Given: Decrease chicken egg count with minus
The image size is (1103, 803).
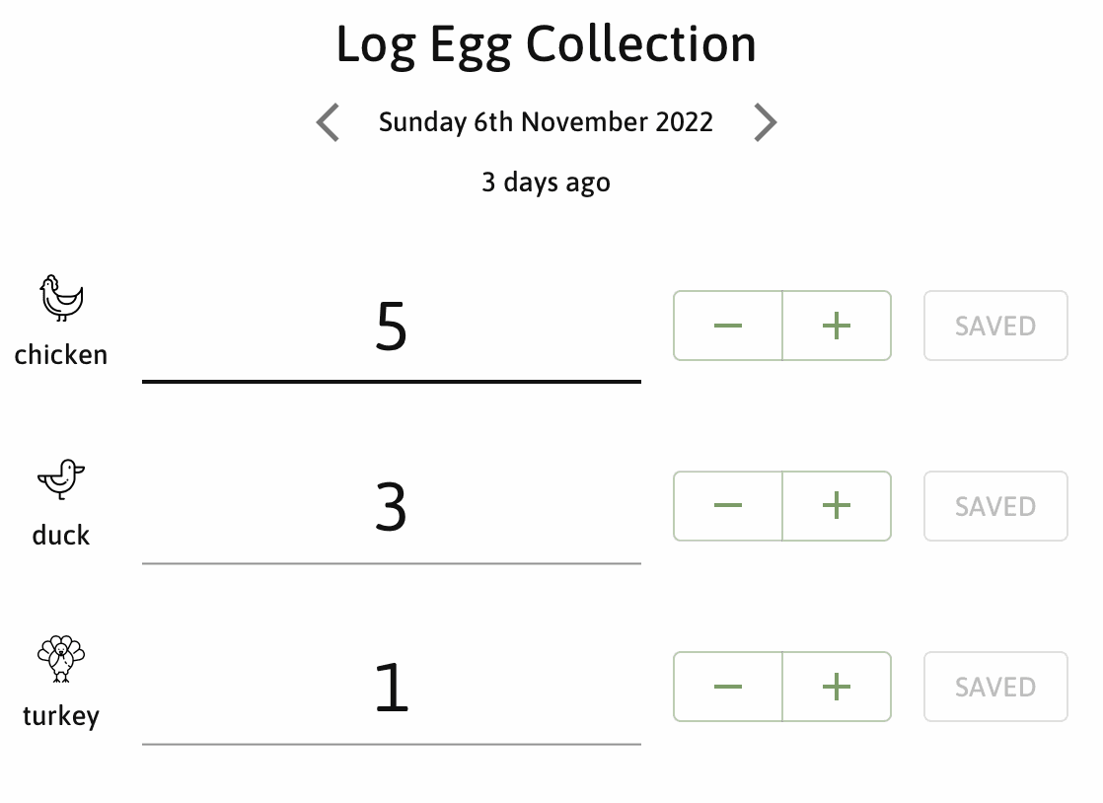Looking at the screenshot, I should [x=728, y=326].
